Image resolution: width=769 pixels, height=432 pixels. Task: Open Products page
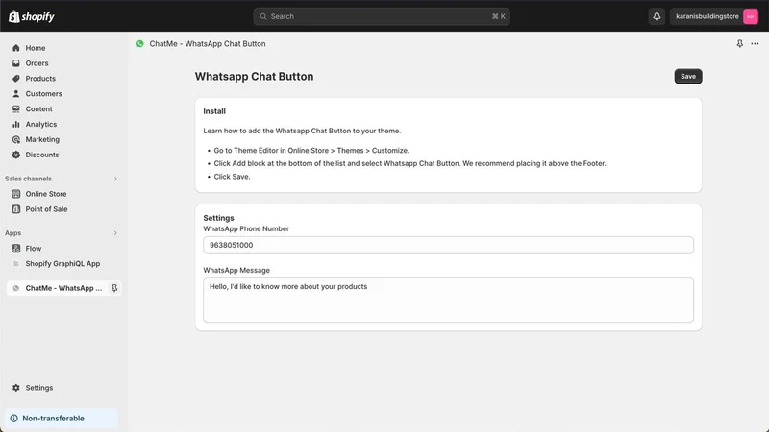pos(40,79)
